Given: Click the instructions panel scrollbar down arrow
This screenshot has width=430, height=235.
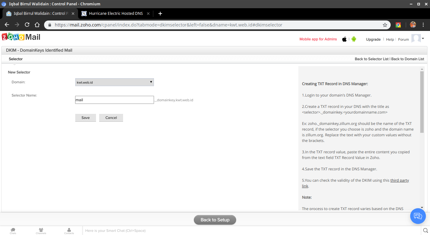Looking at the screenshot, I should [x=422, y=208].
